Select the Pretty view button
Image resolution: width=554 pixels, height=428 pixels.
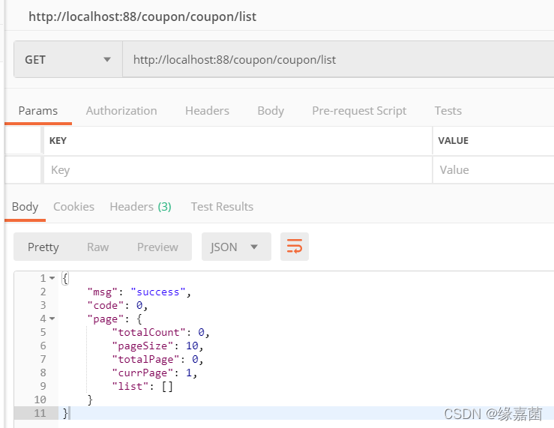43,247
